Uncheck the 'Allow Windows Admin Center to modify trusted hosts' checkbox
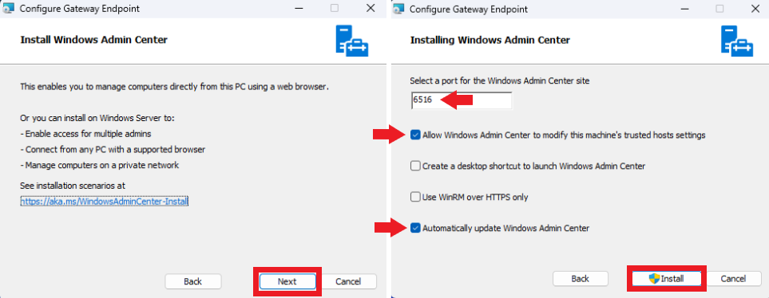This screenshot has height=298, width=769. 415,135
